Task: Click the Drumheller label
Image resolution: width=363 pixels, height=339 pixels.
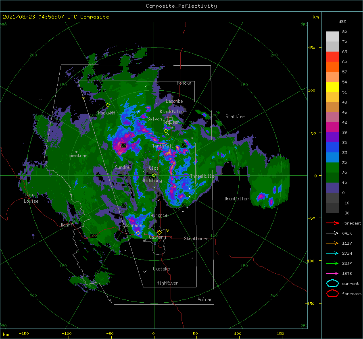Action: pyautogui.click(x=236, y=199)
